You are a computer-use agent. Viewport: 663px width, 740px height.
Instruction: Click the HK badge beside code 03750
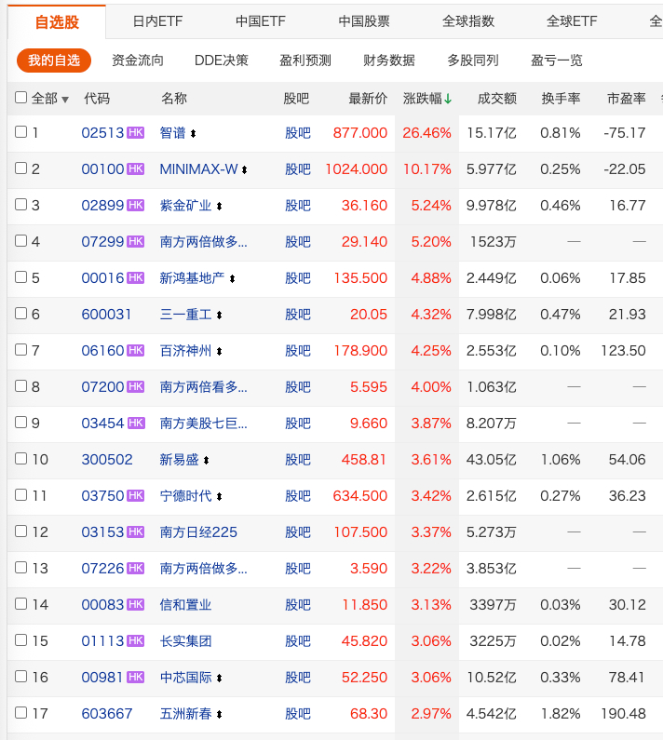(136, 496)
